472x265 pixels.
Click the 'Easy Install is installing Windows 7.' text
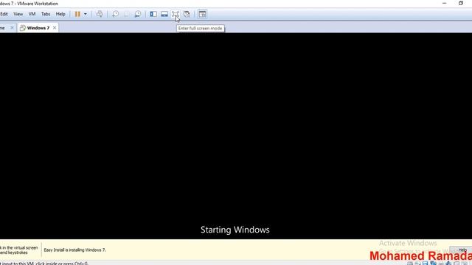(74, 250)
